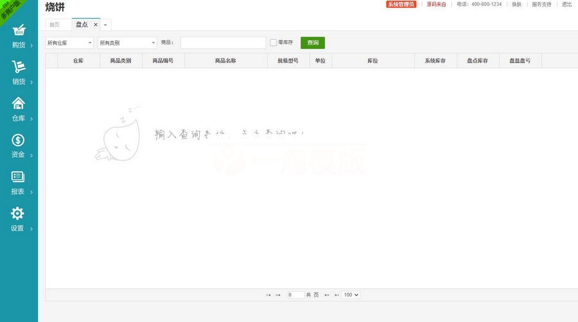578x322 pixels.
Task: Click the 销货 sales cart icon
Action: [x=19, y=67]
